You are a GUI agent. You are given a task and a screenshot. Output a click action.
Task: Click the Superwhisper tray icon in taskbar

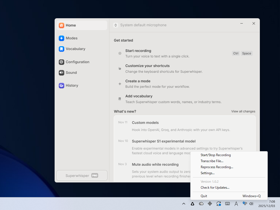click(192, 204)
